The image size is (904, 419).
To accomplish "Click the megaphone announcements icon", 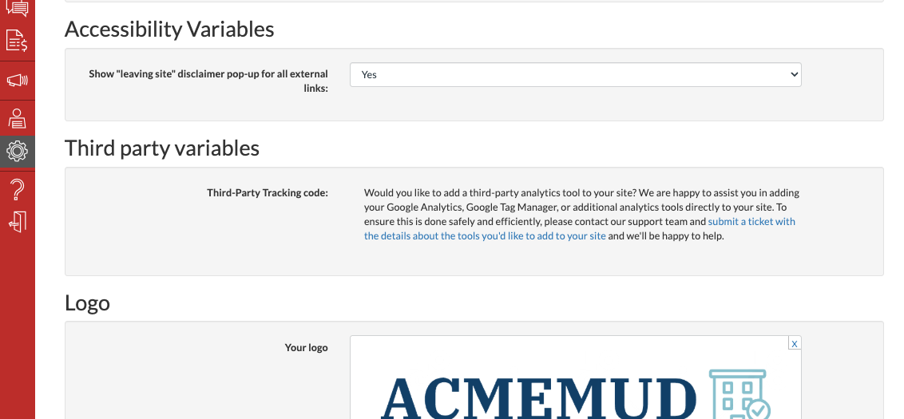I will point(17,80).
